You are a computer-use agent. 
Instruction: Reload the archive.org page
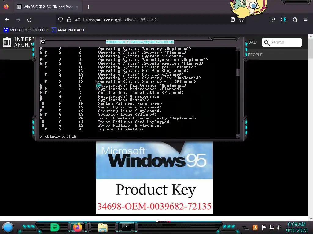point(29,20)
